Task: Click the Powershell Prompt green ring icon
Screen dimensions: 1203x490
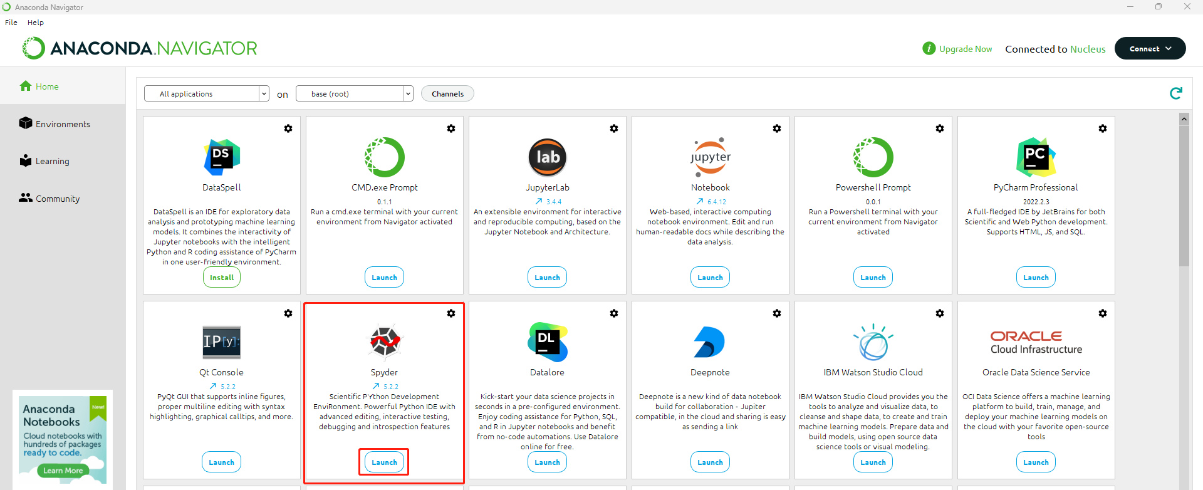Action: click(873, 157)
